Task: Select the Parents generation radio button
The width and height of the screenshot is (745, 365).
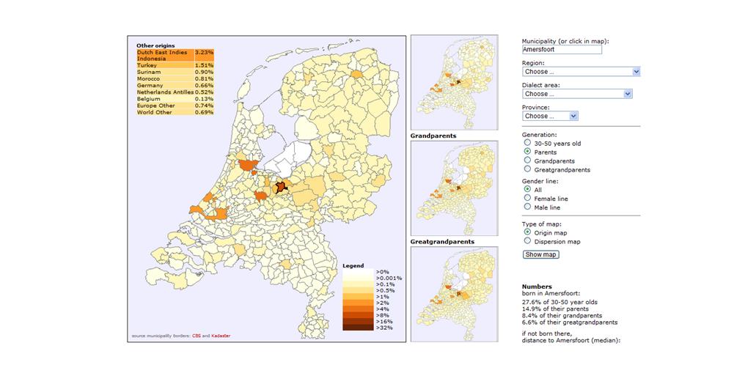Action: pyautogui.click(x=527, y=152)
